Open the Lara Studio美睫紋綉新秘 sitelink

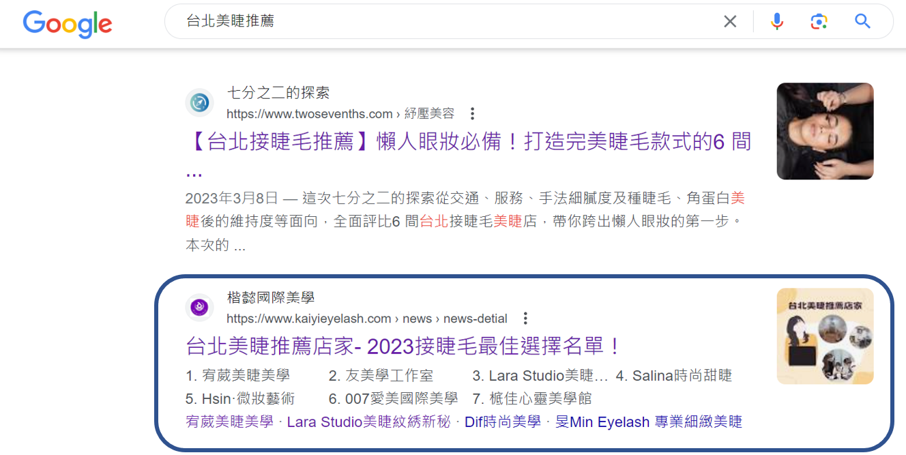coord(368,422)
